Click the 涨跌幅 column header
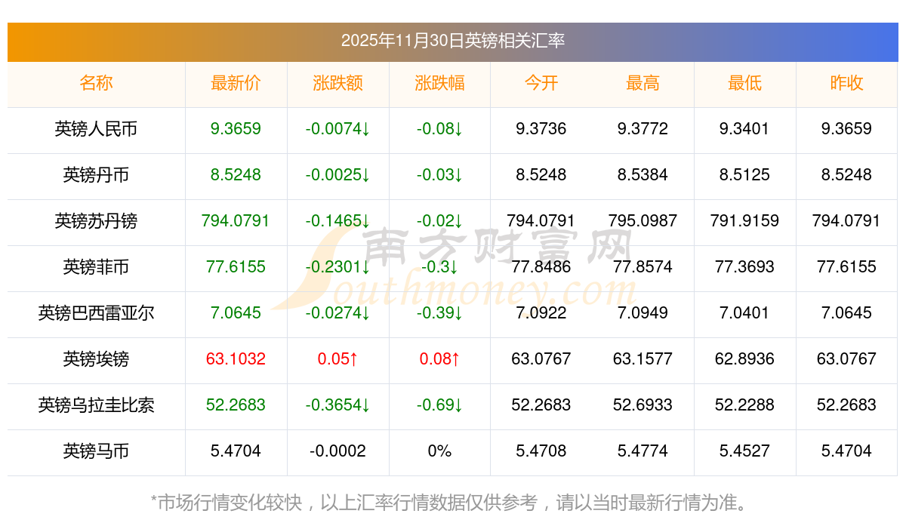 pyautogui.click(x=439, y=83)
